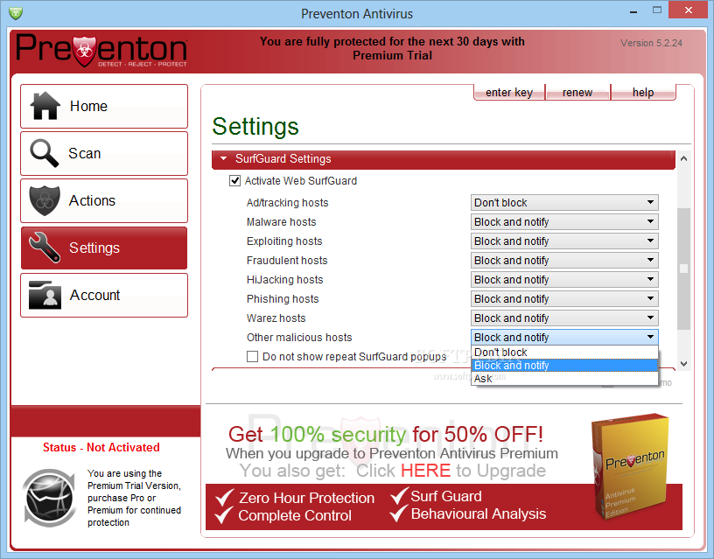714x559 pixels.
Task: Choose Ask in the open list
Action: pos(564,379)
